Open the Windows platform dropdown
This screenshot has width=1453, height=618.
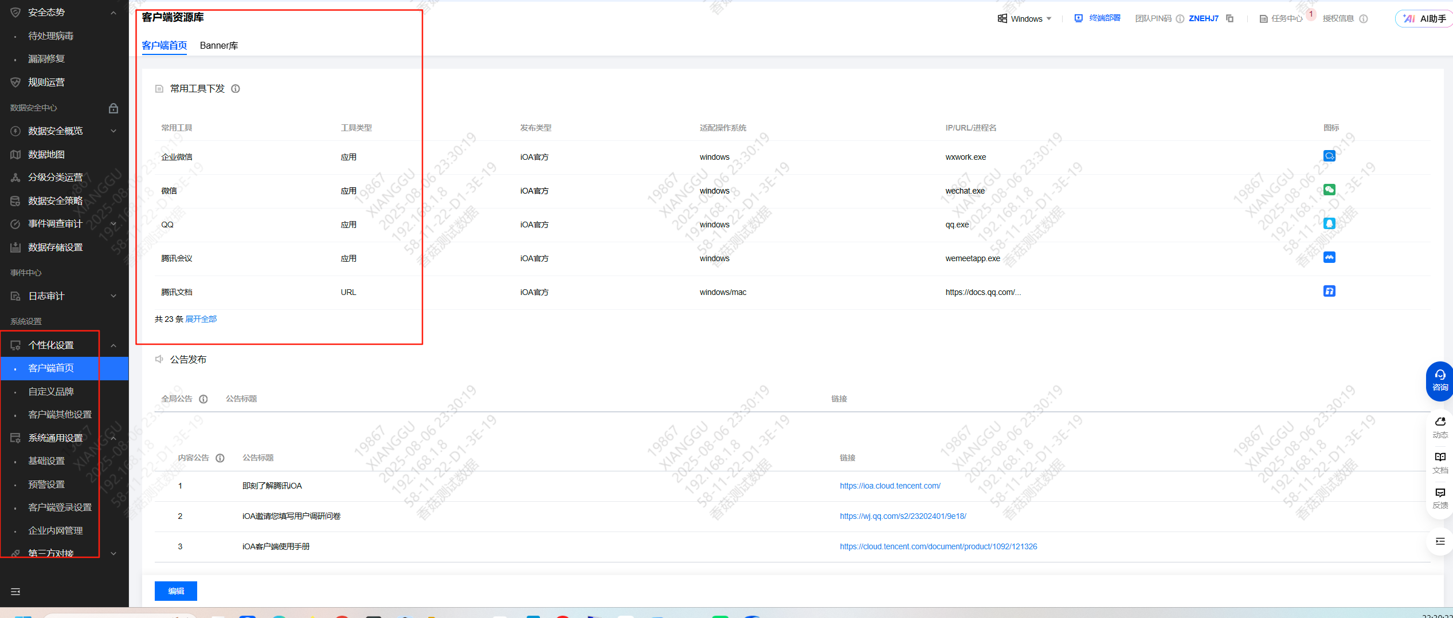1025,19
